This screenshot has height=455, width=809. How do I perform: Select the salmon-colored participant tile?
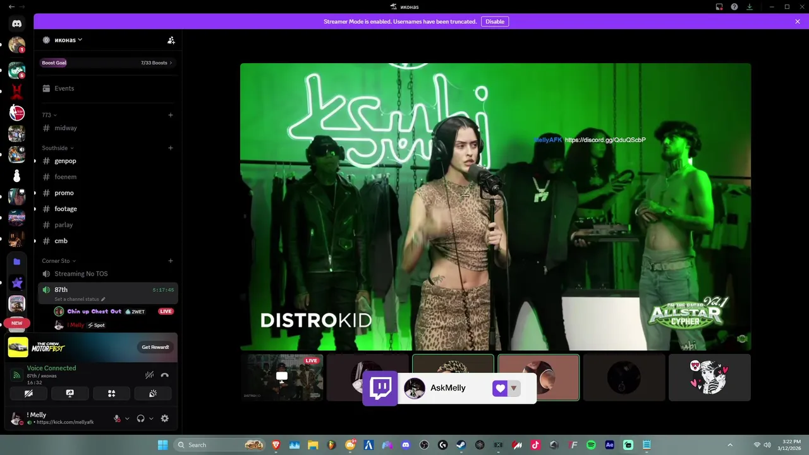click(538, 377)
